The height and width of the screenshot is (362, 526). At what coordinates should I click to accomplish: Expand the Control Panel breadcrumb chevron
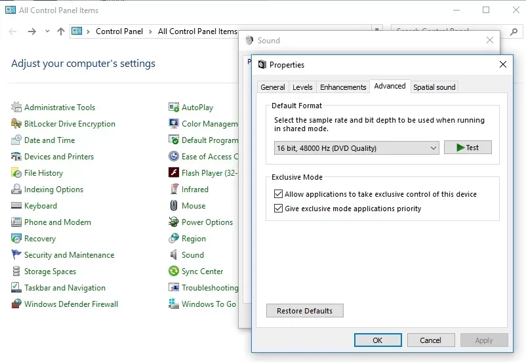(150, 31)
